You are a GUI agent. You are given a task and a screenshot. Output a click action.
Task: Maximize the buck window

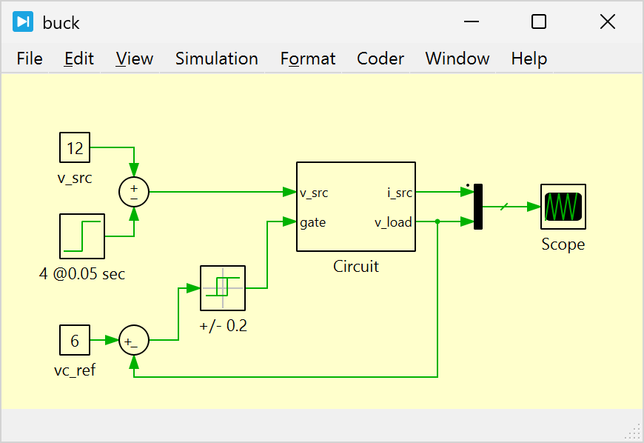coord(539,22)
